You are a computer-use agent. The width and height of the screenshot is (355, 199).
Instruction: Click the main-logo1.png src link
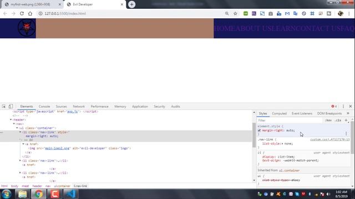tap(57, 148)
